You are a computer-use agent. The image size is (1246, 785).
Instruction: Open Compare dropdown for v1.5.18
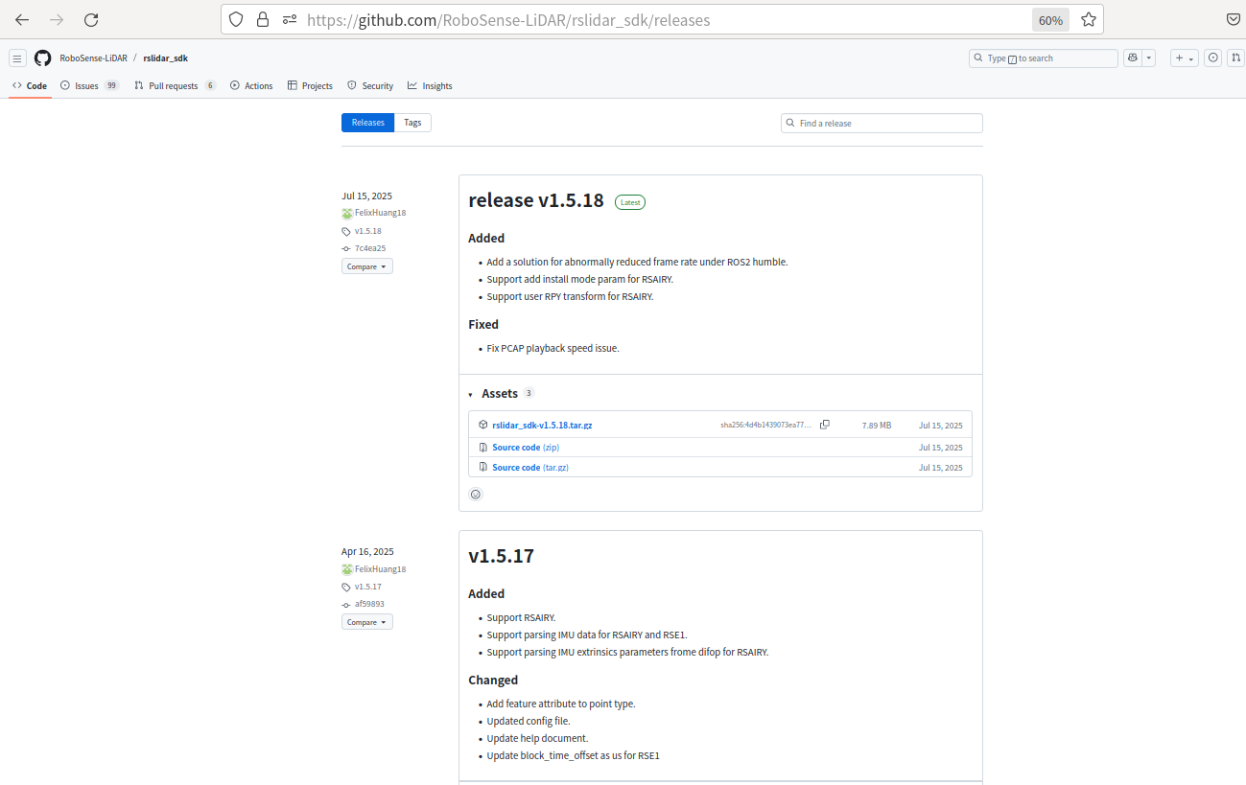point(367,266)
